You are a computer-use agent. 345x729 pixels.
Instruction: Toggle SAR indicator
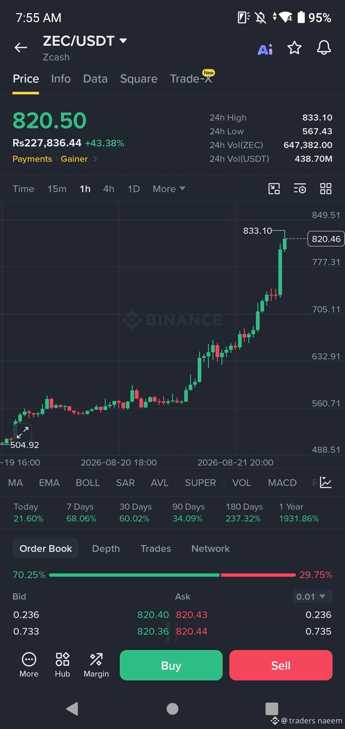coord(125,483)
